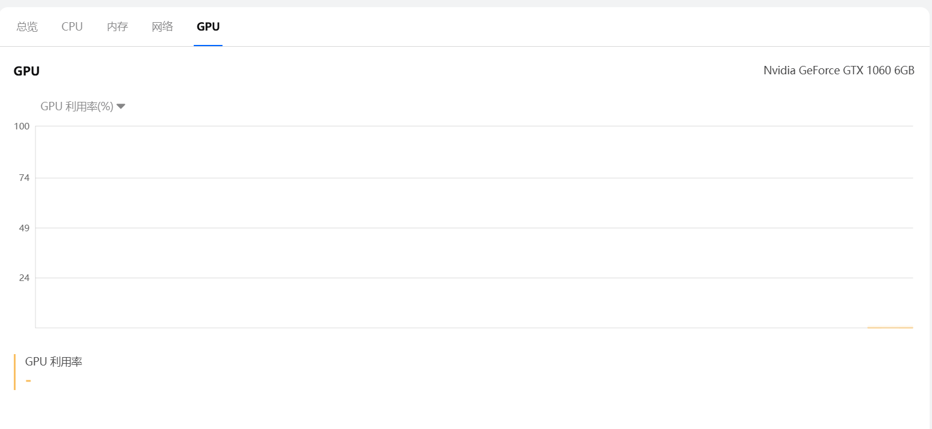
Task: Click the active GPU tab
Action: point(208,26)
